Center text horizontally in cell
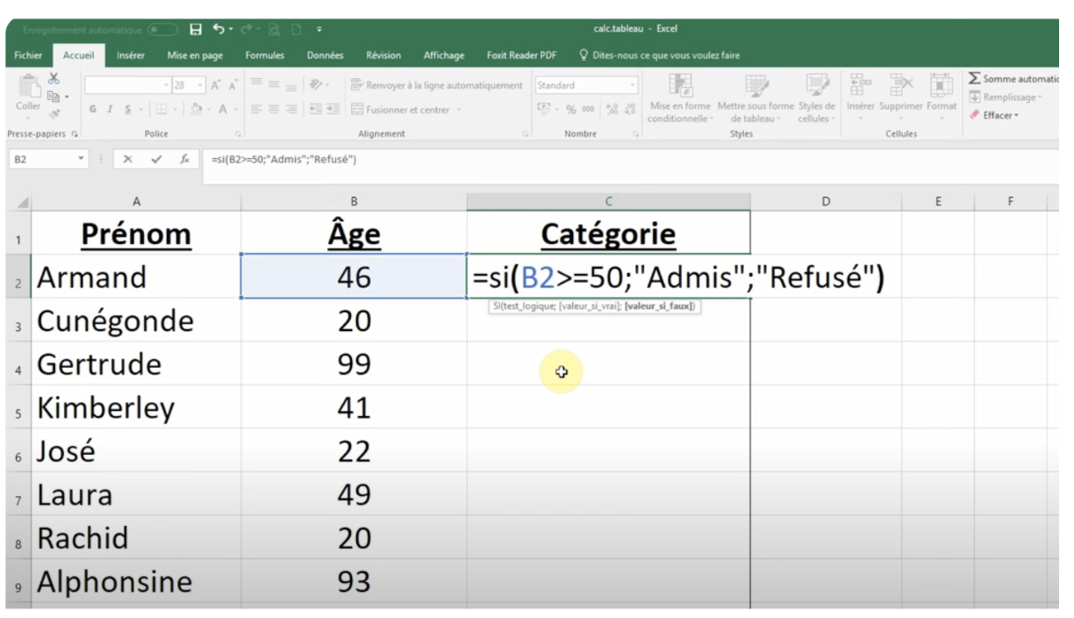The image size is (1074, 618). (x=275, y=110)
